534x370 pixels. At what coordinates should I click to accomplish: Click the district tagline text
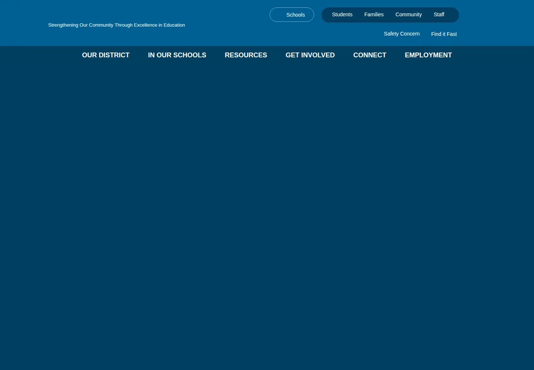tap(116, 25)
